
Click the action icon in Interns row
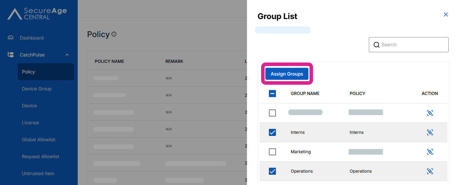point(430,132)
